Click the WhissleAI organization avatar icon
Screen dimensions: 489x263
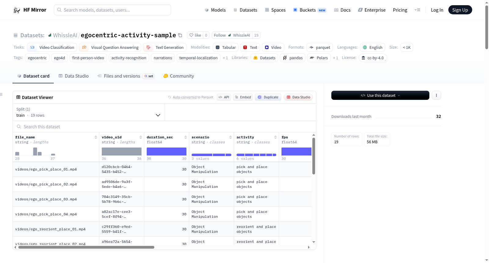[50, 35]
